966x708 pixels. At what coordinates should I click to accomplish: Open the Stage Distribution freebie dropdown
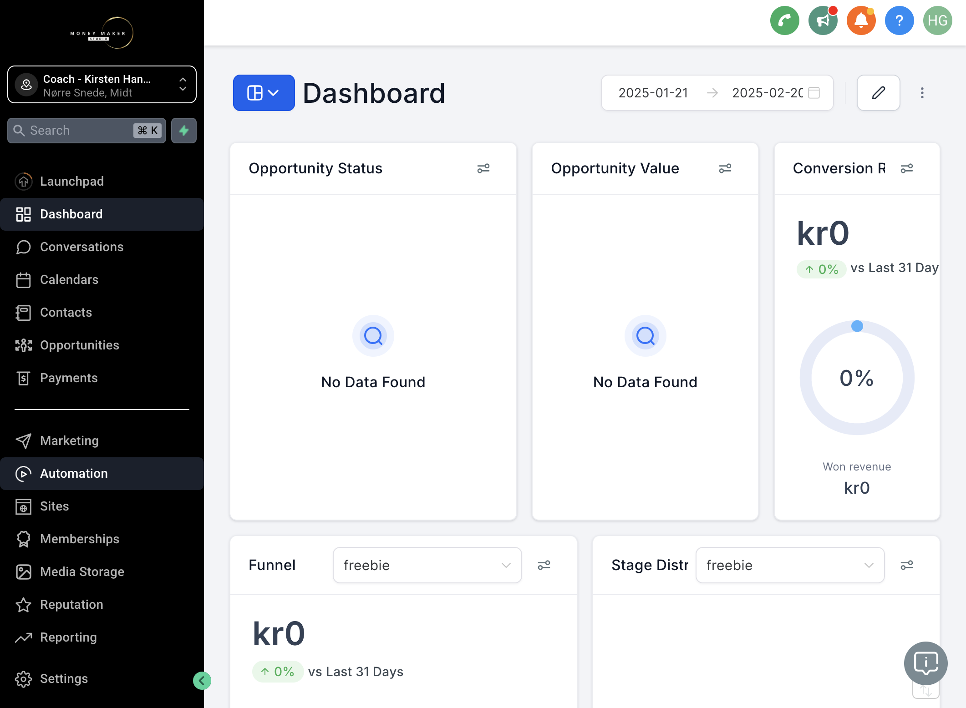tap(790, 565)
